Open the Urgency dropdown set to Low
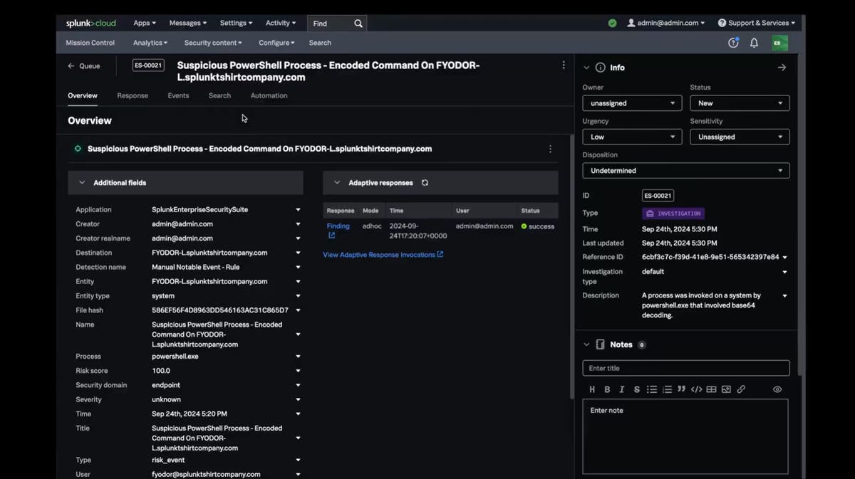The image size is (855, 479). [x=631, y=137]
